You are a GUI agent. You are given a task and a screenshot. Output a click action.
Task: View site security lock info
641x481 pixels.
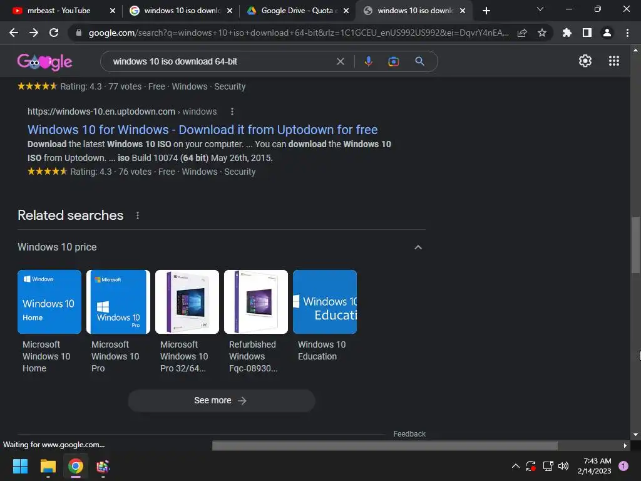pos(79,33)
